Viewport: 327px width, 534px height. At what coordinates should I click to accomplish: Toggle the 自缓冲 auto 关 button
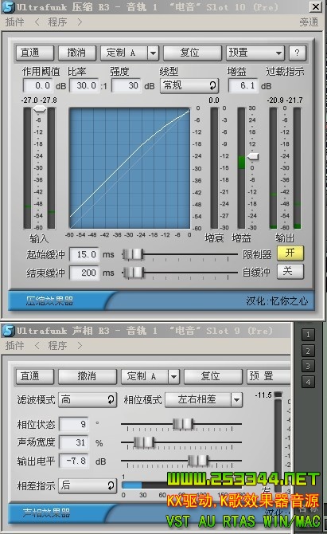pyautogui.click(x=290, y=272)
